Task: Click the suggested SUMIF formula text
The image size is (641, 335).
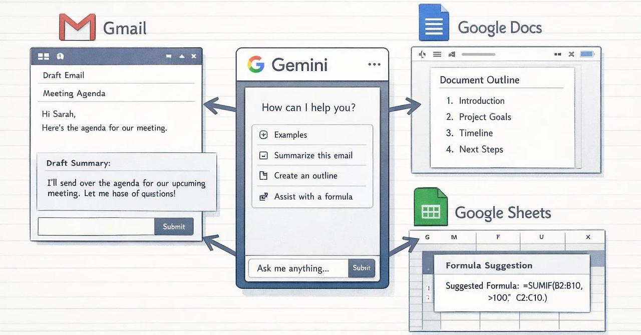Action: (514, 292)
